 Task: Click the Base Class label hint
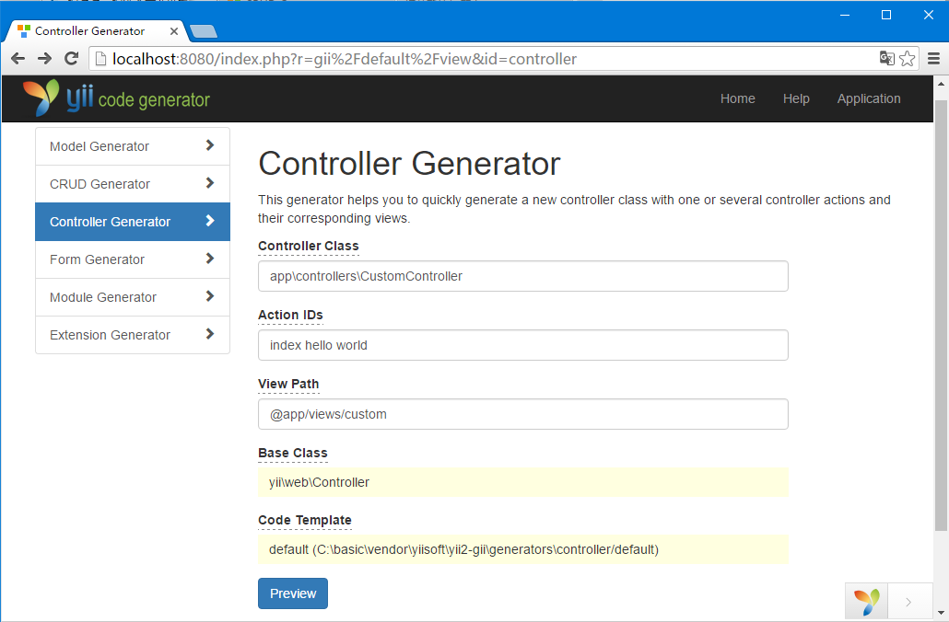pos(292,453)
